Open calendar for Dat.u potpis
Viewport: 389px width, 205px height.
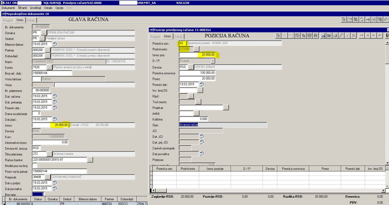[55, 183]
